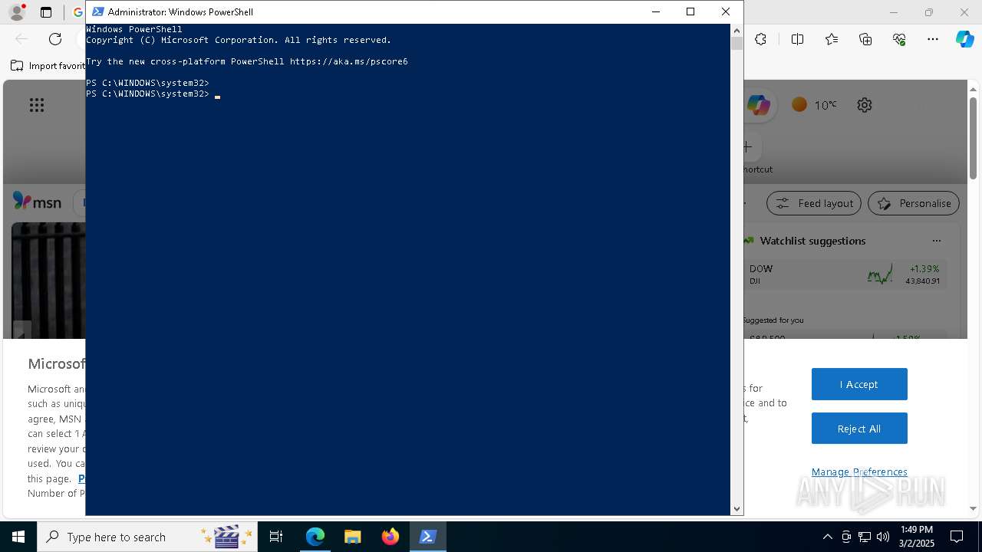This screenshot has width=982, height=552.
Task: Click Feed layout button
Action: (x=814, y=203)
